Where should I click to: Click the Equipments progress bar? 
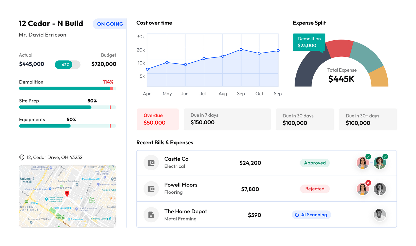68,126
